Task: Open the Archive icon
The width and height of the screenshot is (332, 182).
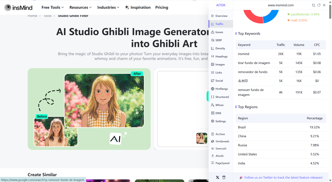Action: (x=213, y=134)
